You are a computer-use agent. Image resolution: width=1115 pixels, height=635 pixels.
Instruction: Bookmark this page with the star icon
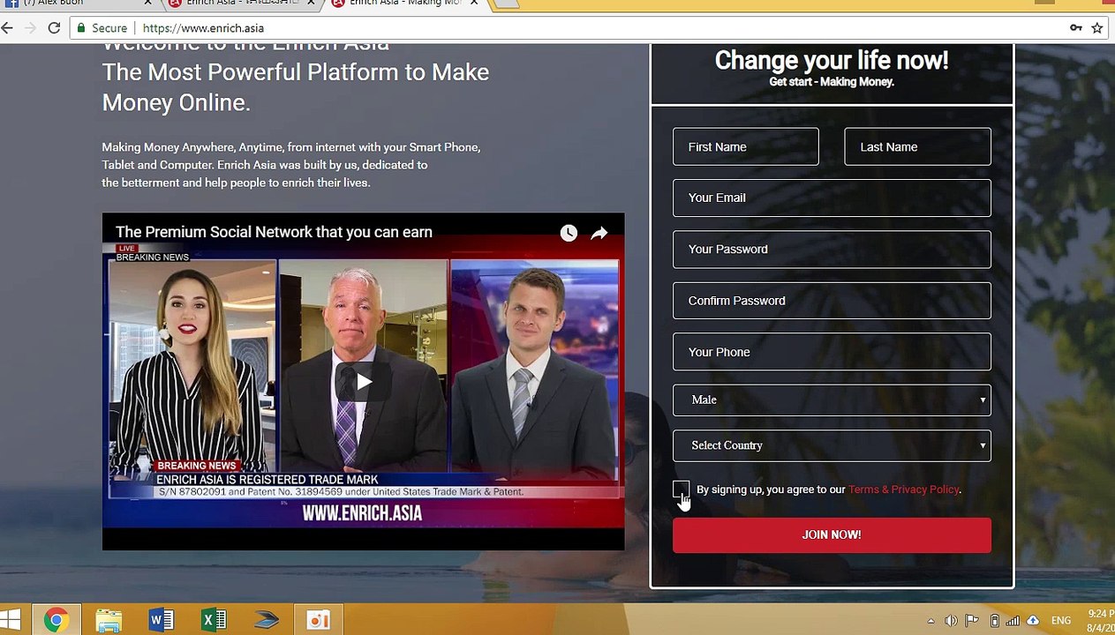[x=1097, y=28]
